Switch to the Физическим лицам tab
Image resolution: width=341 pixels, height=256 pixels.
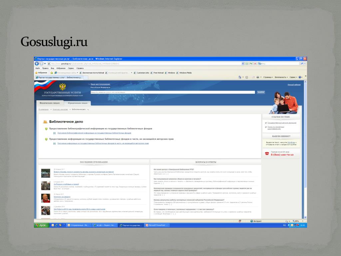pyautogui.click(x=49, y=103)
